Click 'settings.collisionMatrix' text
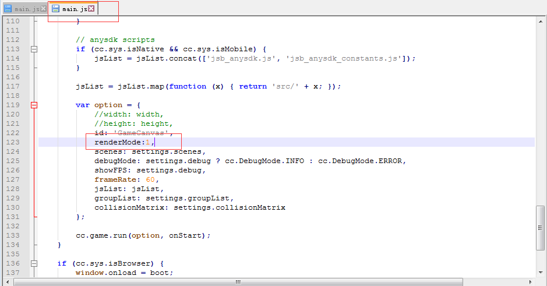The height and width of the screenshot is (286, 547). [x=230, y=207]
